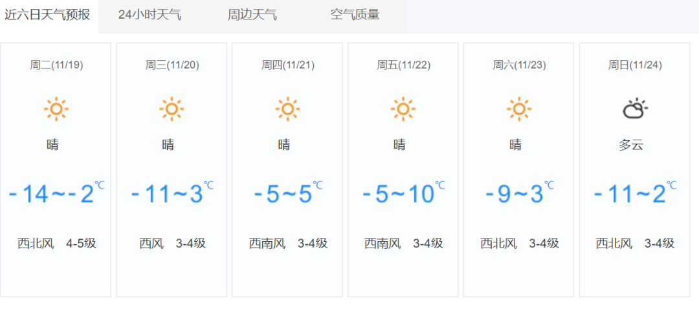Click the sunny icon for Wednesday 11/20

pyautogui.click(x=172, y=109)
